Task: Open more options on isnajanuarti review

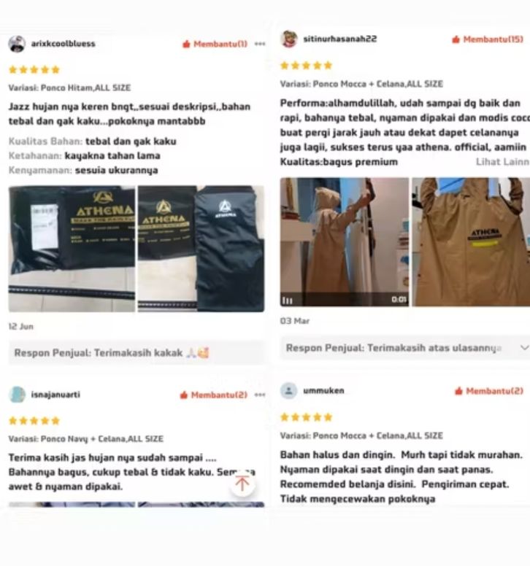Action: pyautogui.click(x=260, y=395)
